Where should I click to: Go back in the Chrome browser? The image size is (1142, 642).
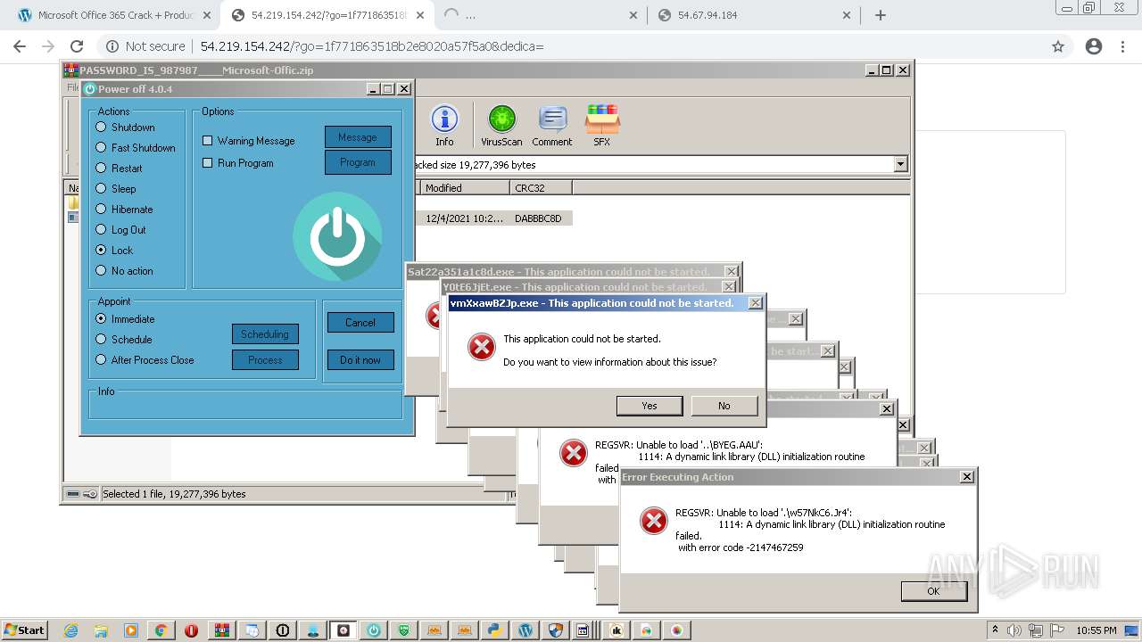20,46
